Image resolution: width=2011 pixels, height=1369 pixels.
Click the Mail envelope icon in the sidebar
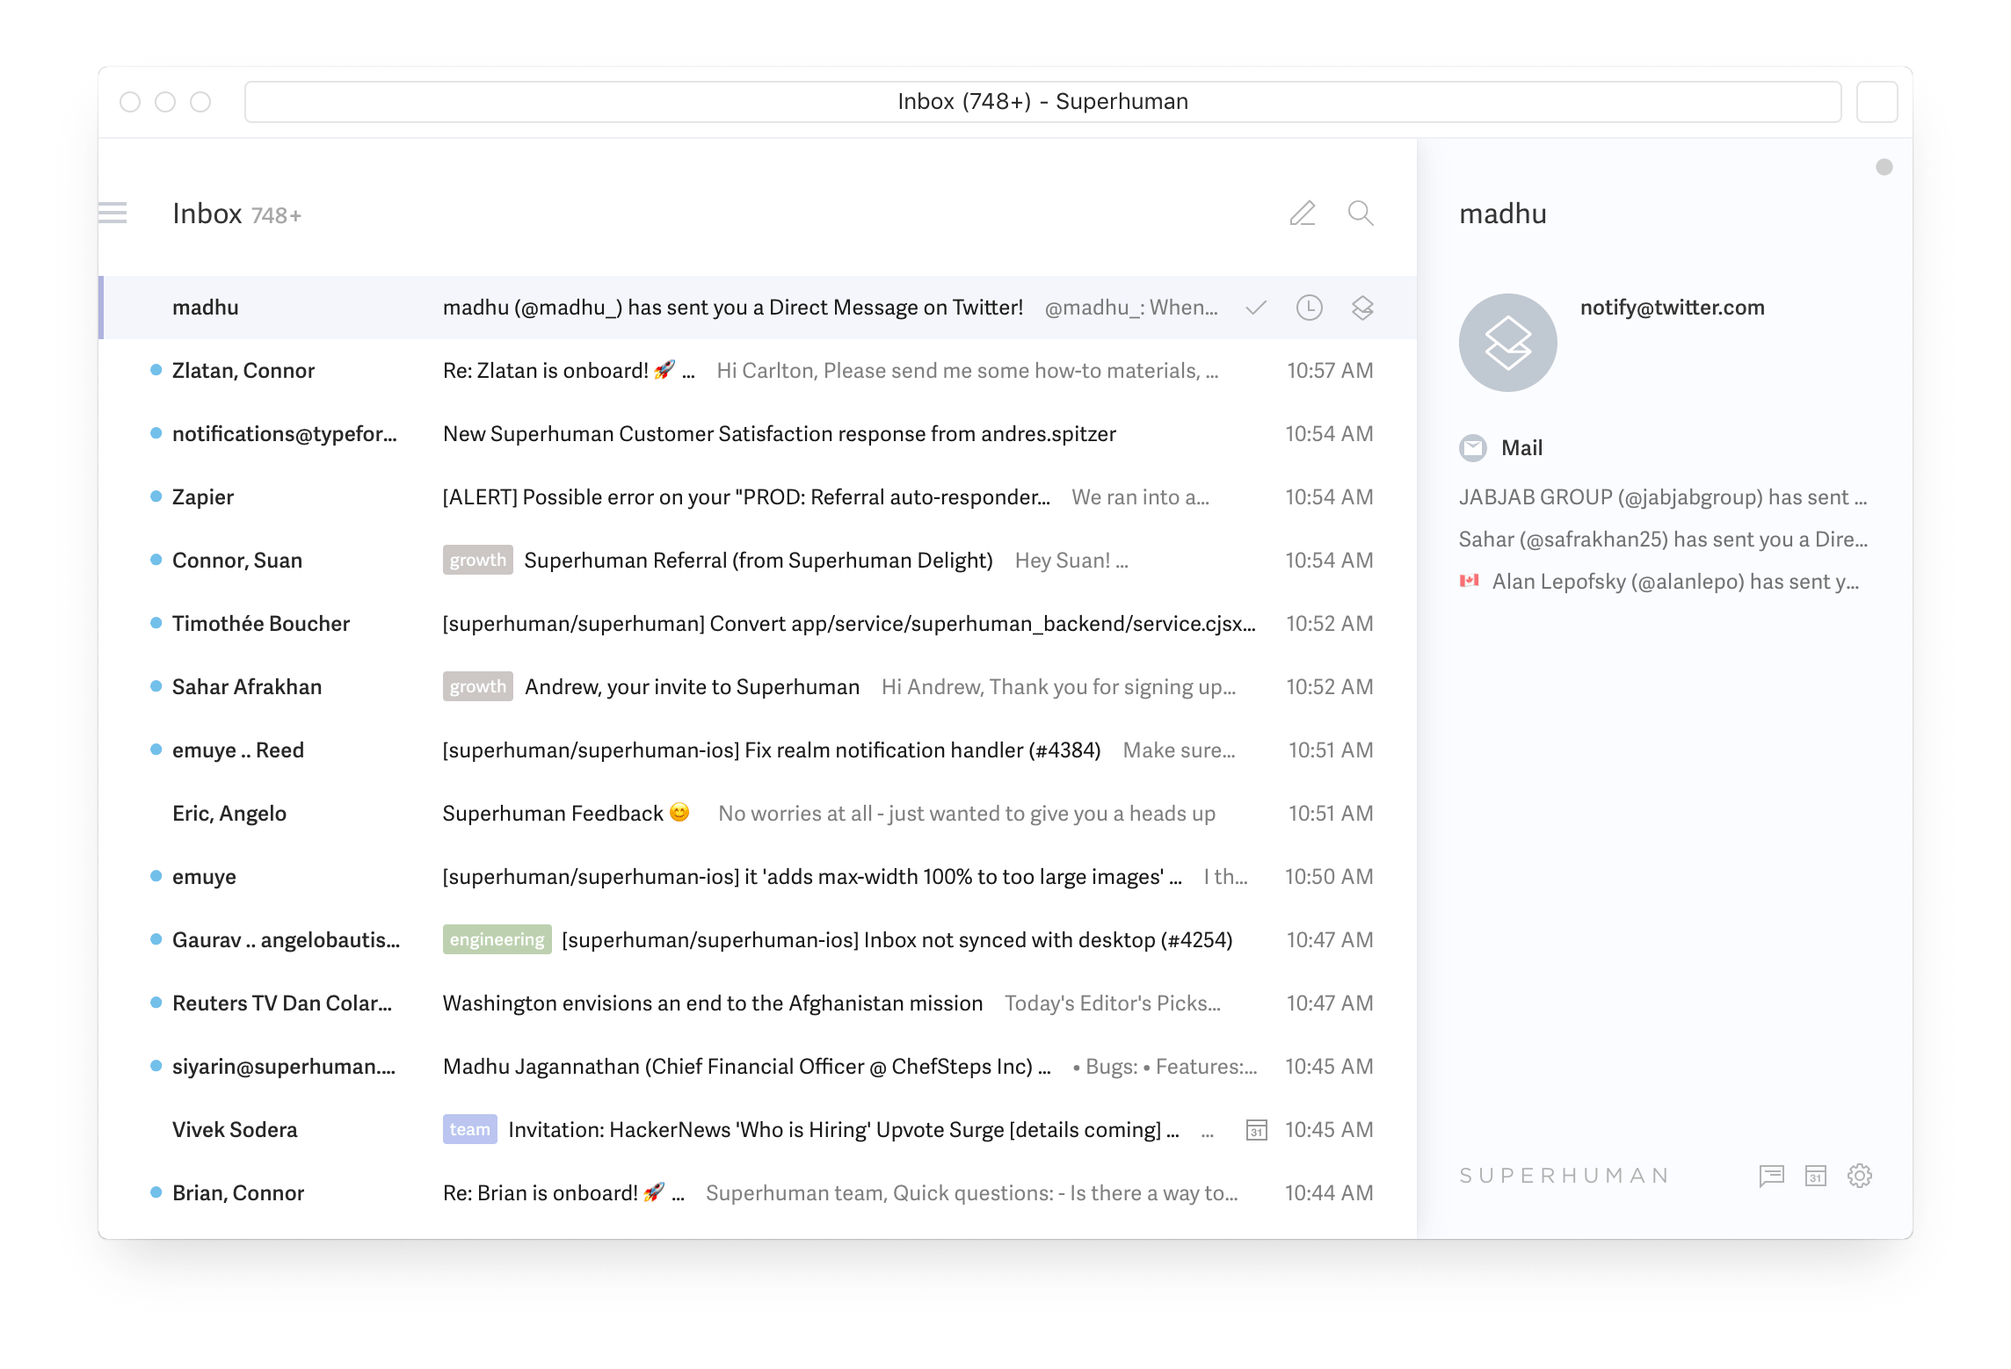click(x=1473, y=448)
